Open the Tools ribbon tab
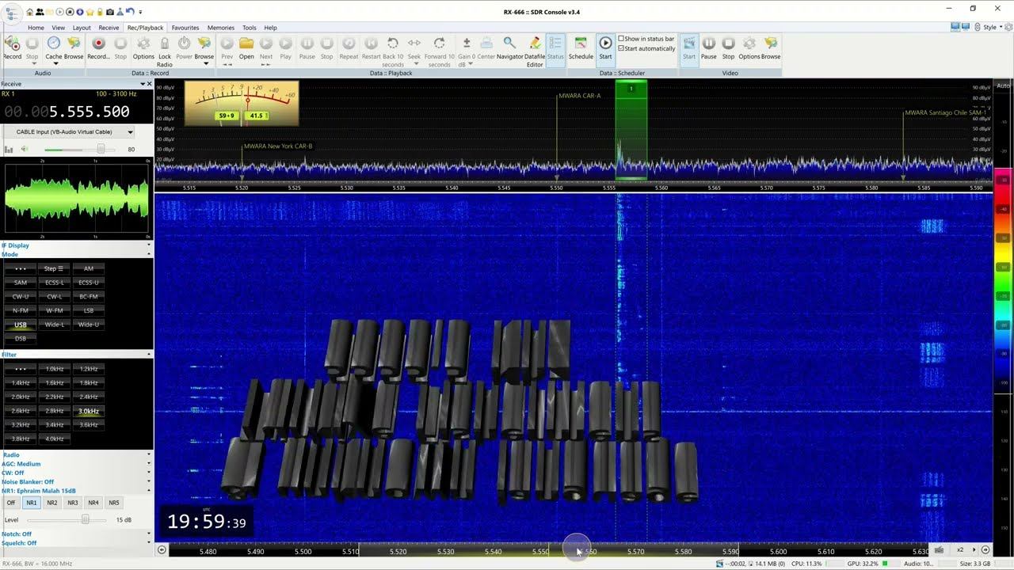Screen dimensions: 1014x570 tap(250, 28)
